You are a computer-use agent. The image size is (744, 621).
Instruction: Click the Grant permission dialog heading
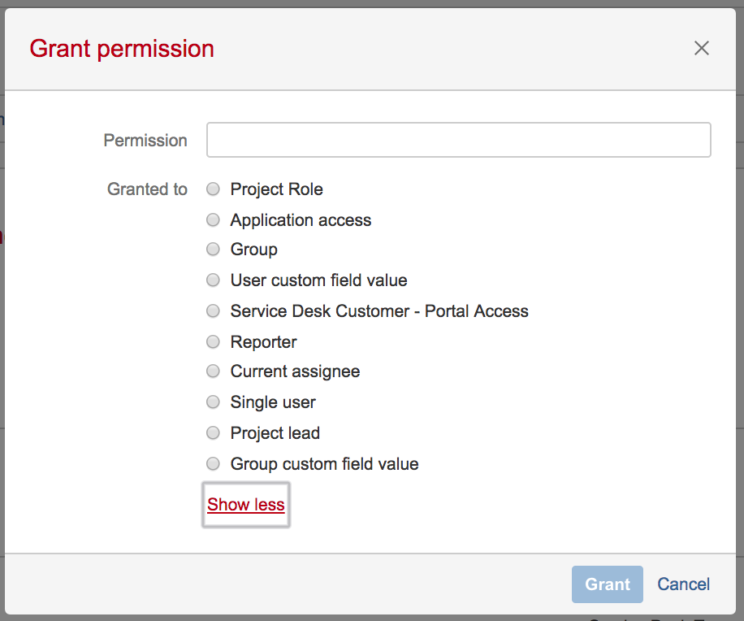click(122, 49)
